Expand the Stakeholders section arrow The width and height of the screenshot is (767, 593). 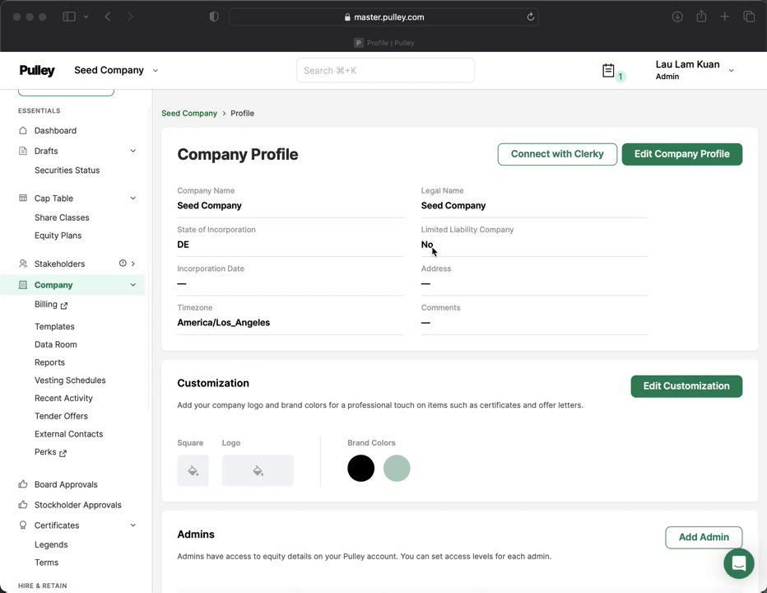pyautogui.click(x=133, y=264)
